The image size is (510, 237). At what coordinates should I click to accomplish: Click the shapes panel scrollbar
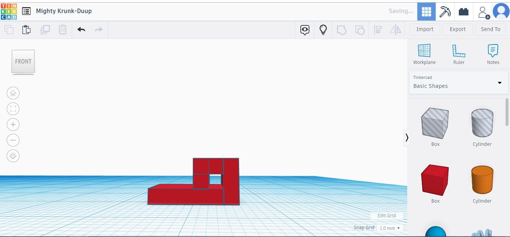507,112
